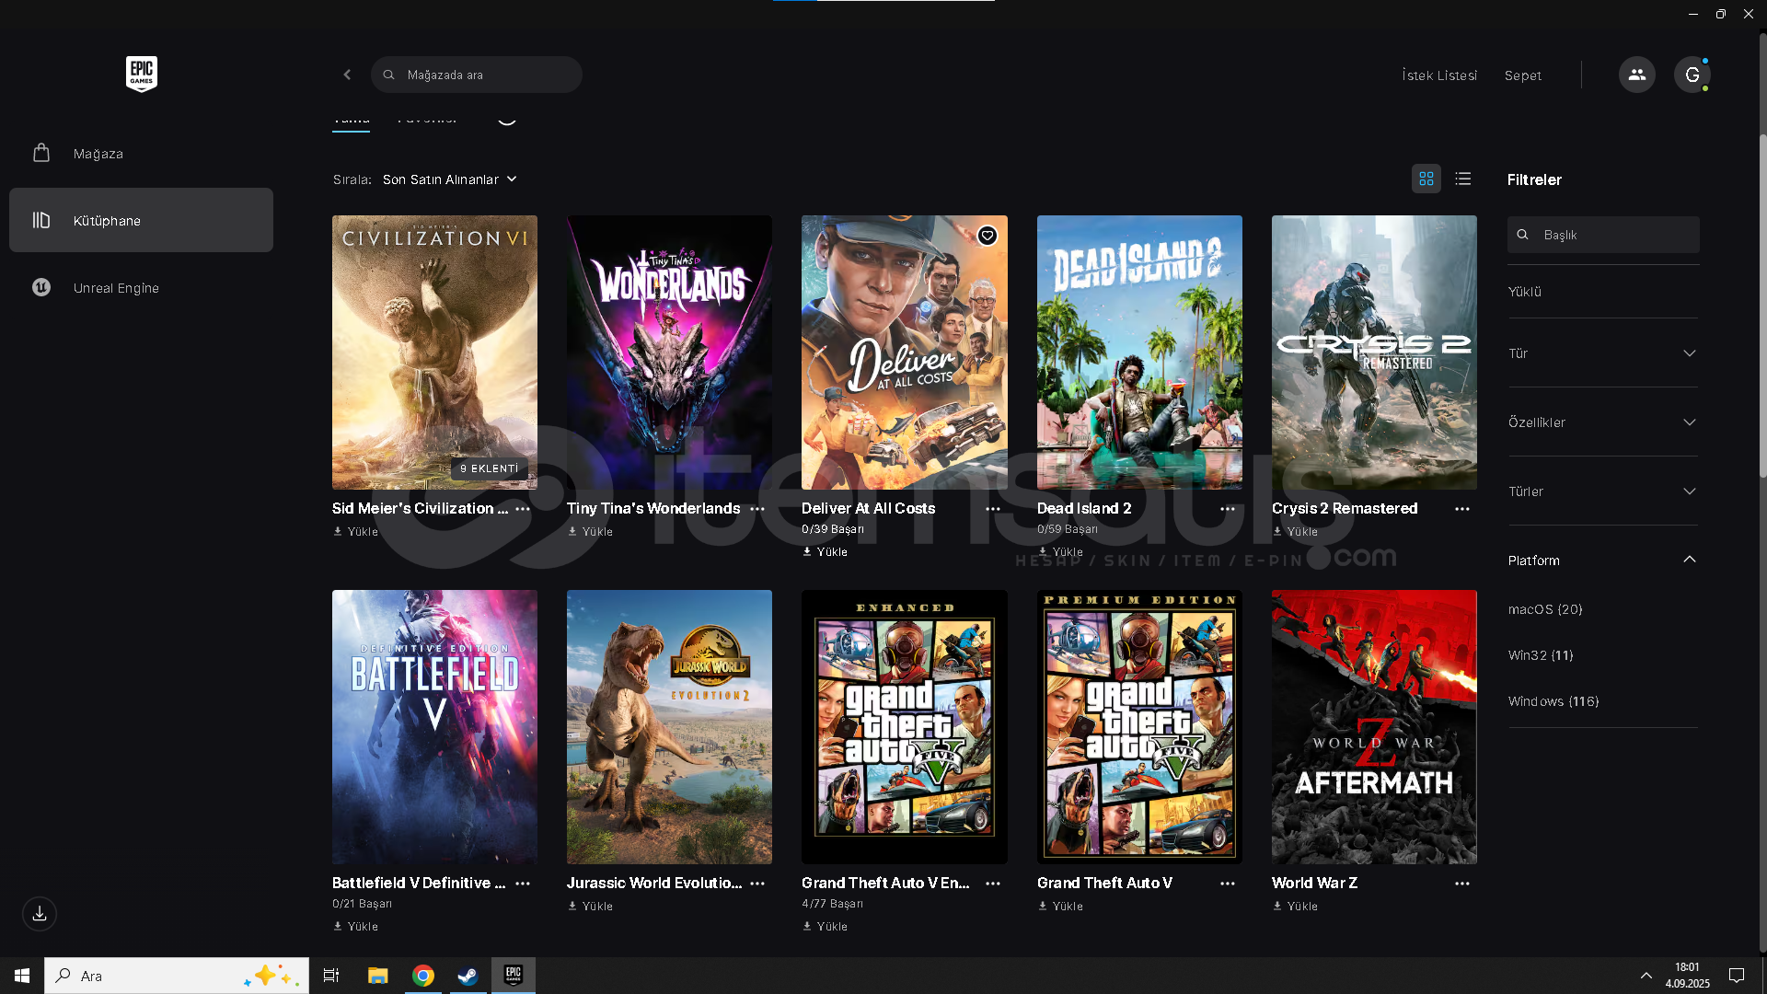Open options menu for Dead Island 2
This screenshot has height=994, width=1767.
pos(1228,509)
